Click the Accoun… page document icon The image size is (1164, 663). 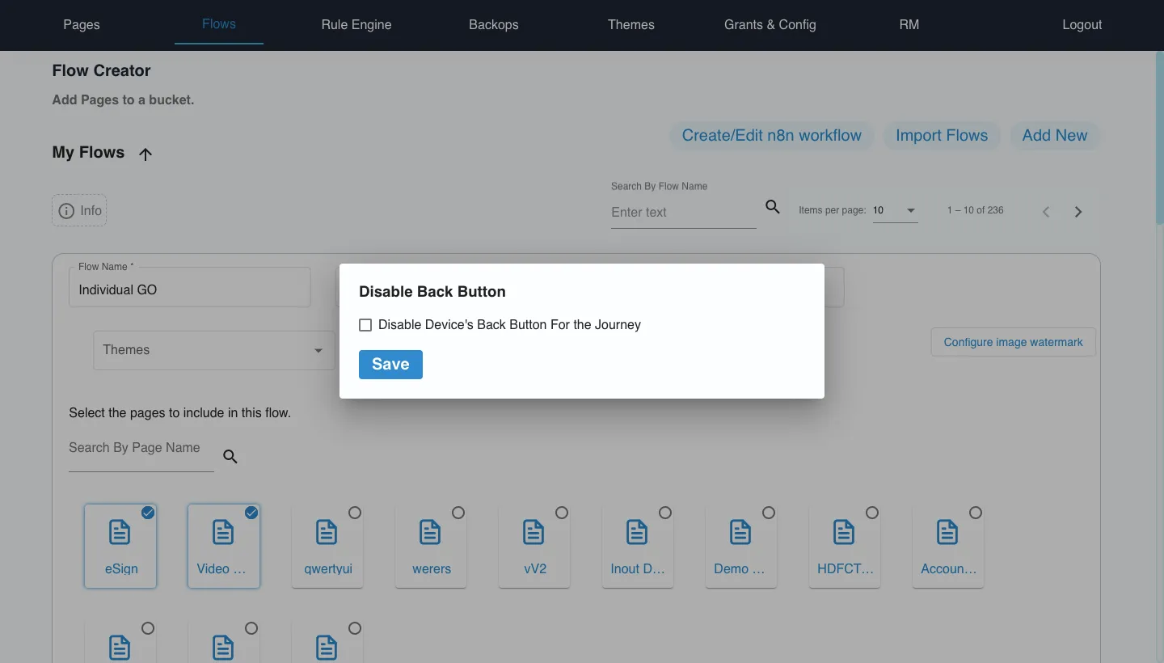click(947, 532)
